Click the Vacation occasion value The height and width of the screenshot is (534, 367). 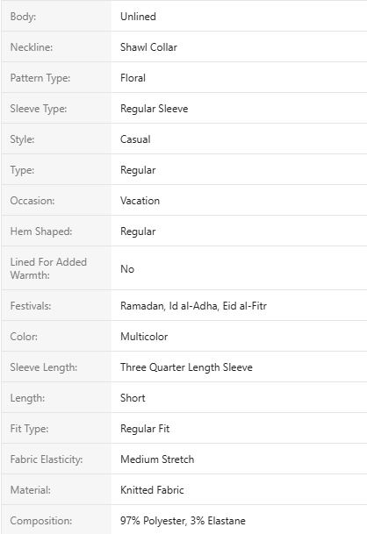tap(140, 201)
